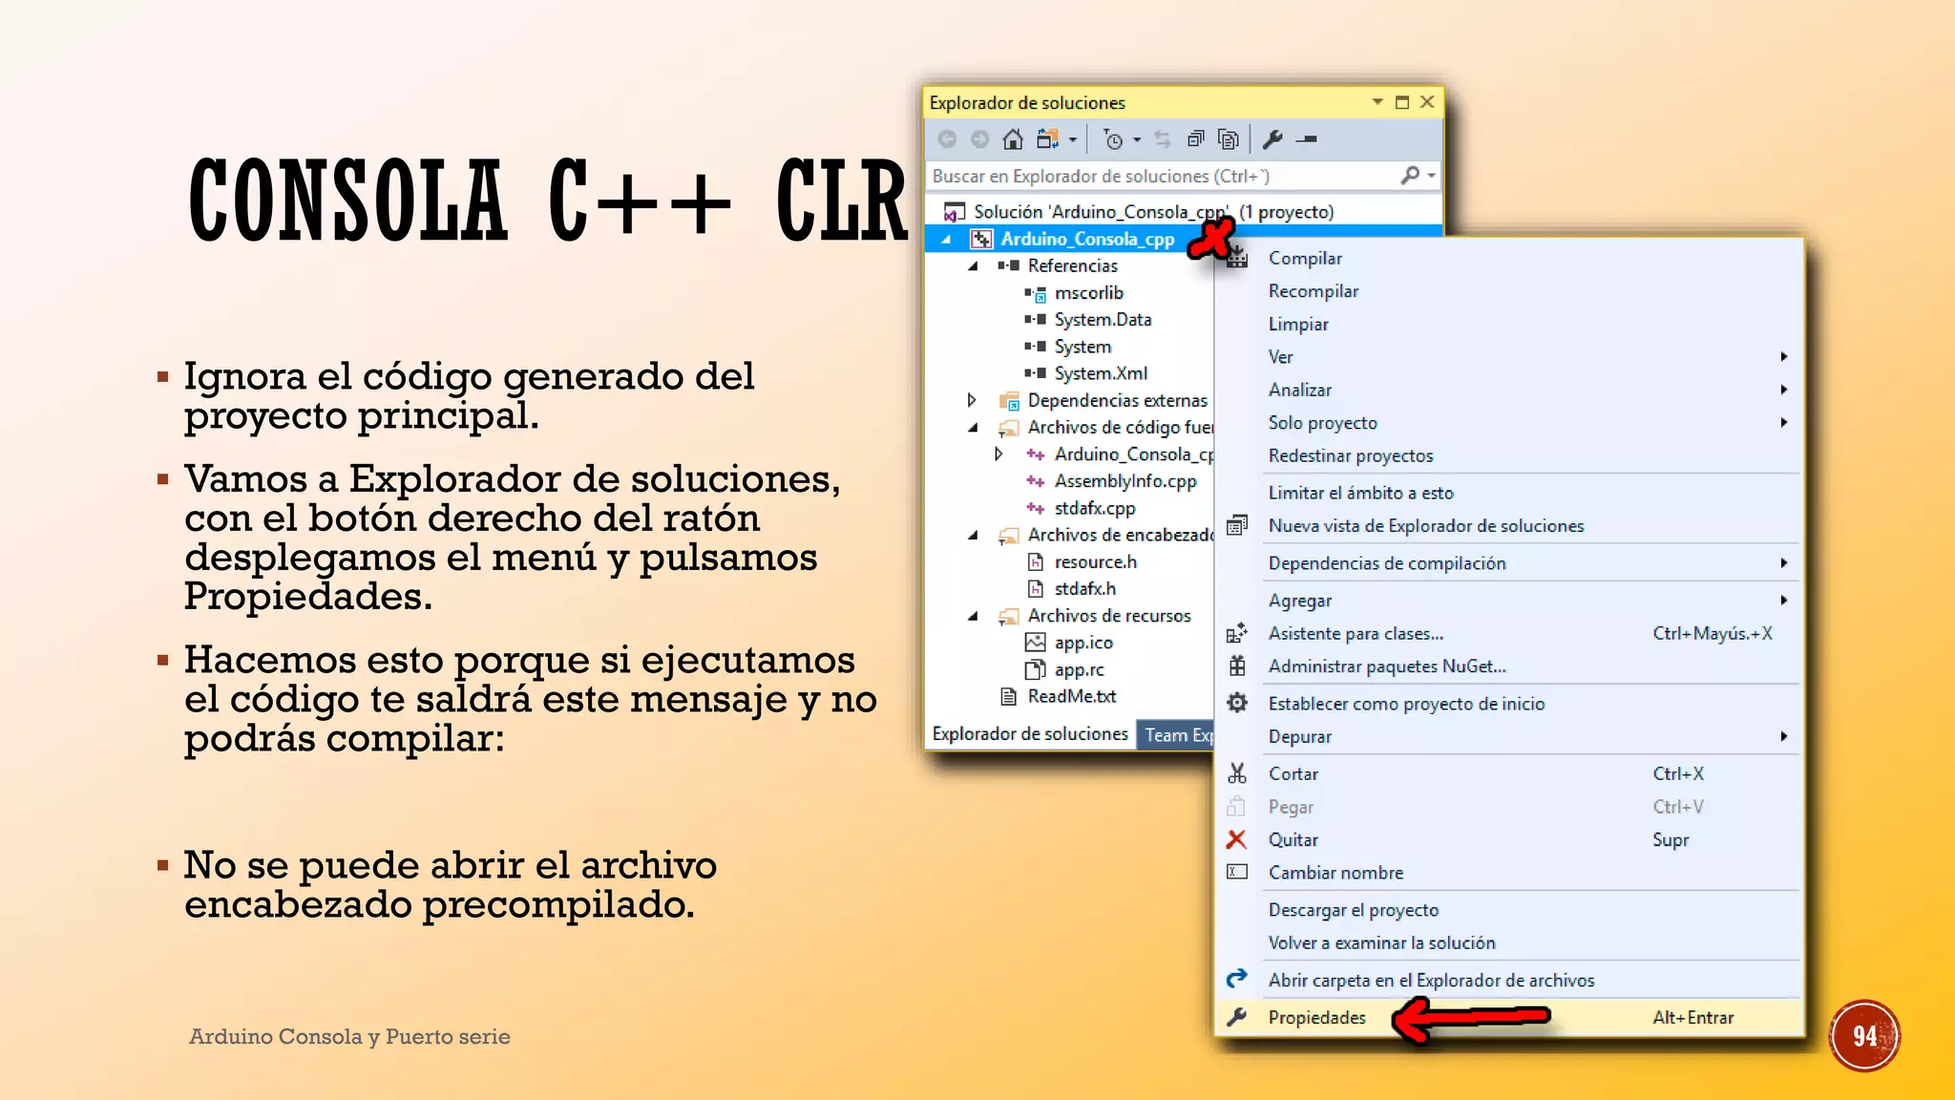The width and height of the screenshot is (1955, 1100).
Task: Click the wrench icon next to Propiedades
Action: 1237,1017
